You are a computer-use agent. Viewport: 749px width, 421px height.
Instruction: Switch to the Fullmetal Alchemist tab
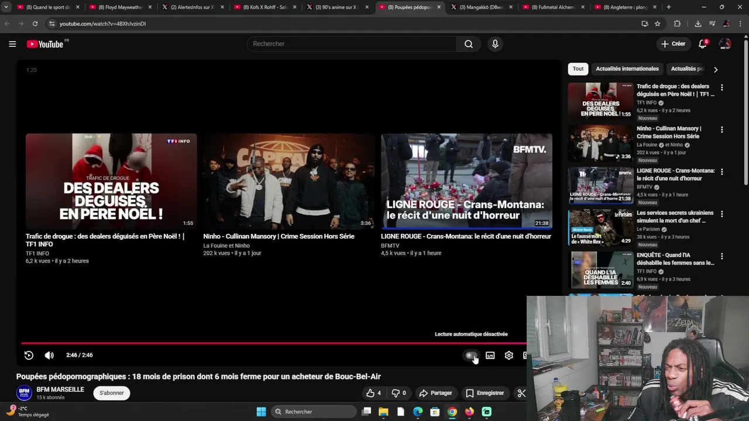(x=554, y=7)
